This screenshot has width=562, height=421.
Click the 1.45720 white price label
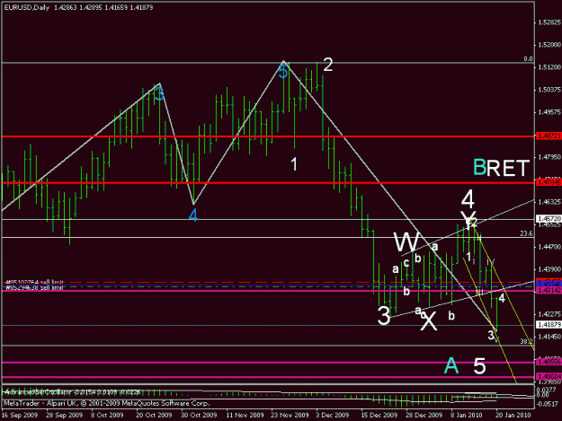pos(549,218)
